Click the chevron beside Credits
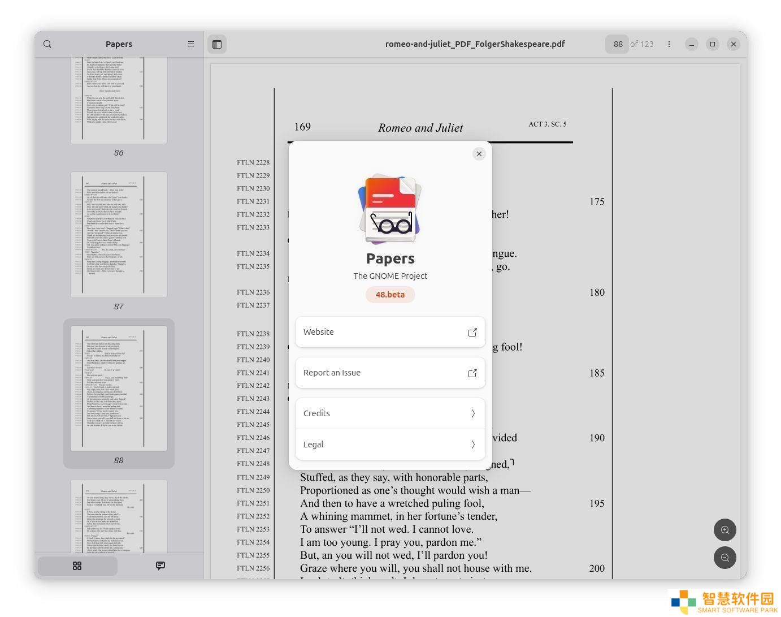Screen dimensions: 781x617 pyautogui.click(x=473, y=413)
